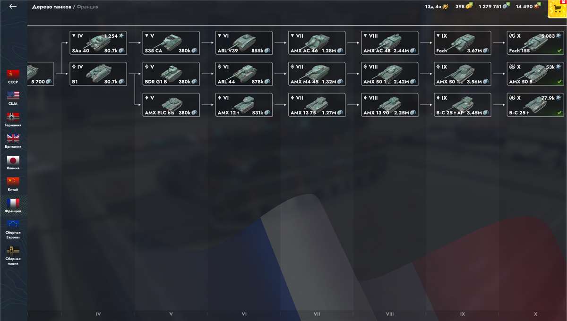
Task: Select the СССР nation flag
Action: (13, 76)
